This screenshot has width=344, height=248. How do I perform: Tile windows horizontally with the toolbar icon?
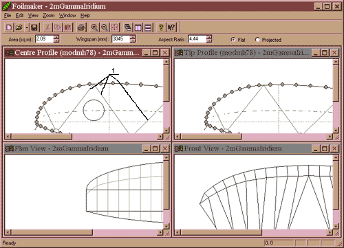coord(148,27)
